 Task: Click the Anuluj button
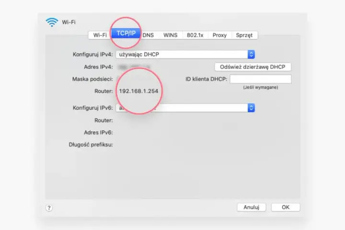click(x=251, y=207)
